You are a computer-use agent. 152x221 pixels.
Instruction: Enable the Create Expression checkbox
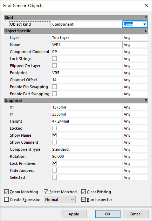[x=6, y=200]
